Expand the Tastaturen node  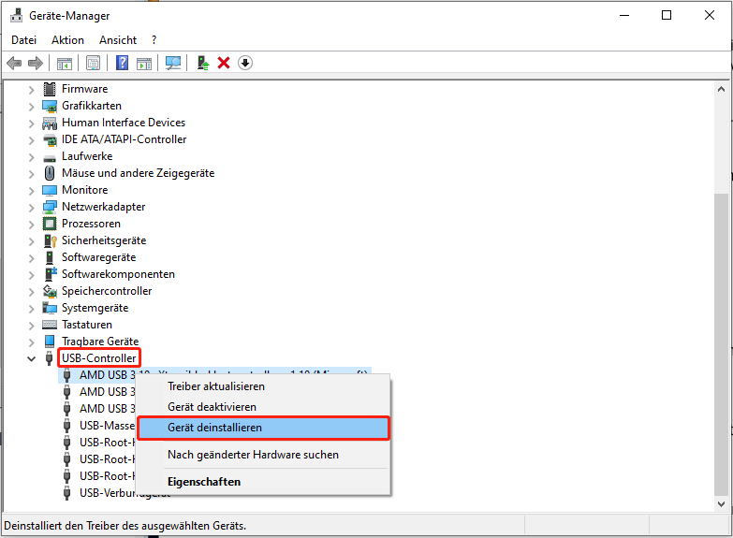coord(31,325)
